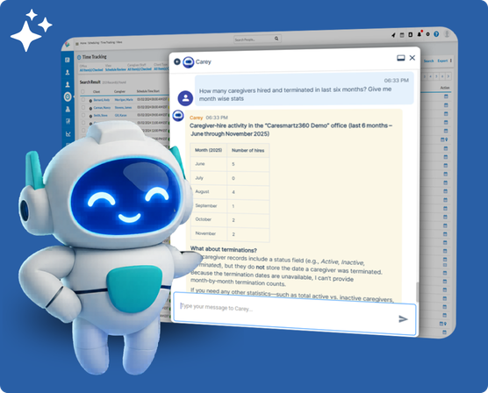488x393 pixels.
Task: Open client Smith, Steve link
Action: (x=101, y=116)
